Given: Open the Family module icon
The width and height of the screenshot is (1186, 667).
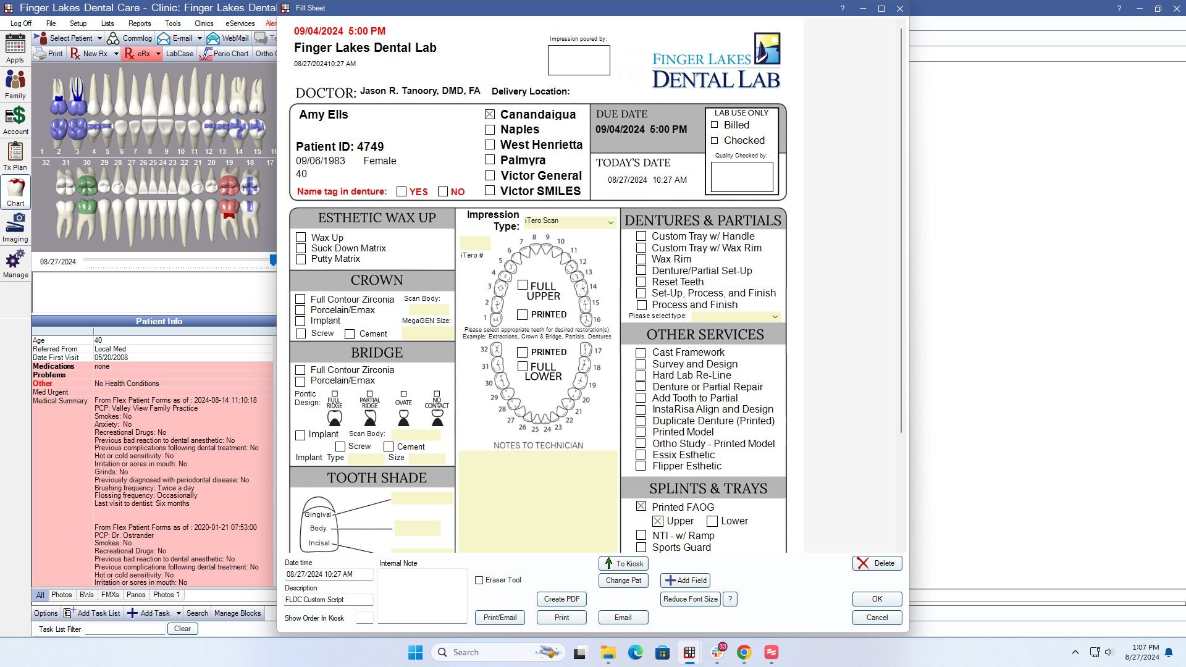Looking at the screenshot, I should coord(15,84).
